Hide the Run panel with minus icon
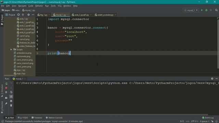 click(x=217, y=79)
